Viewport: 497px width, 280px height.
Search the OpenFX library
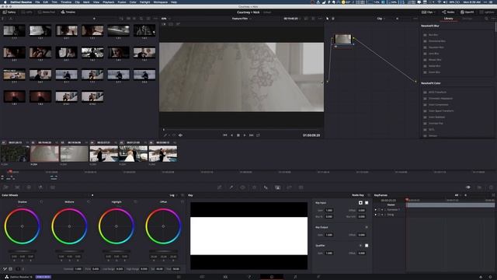pos(486,19)
